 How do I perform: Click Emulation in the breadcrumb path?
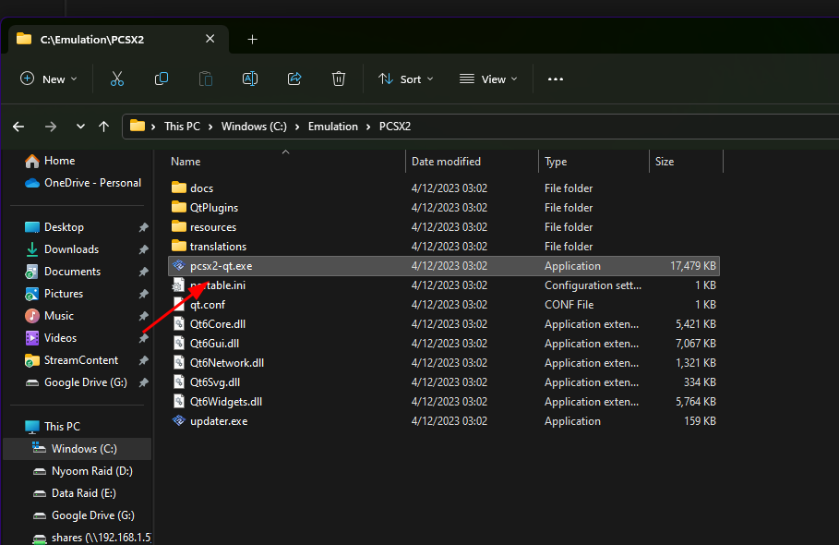point(333,127)
